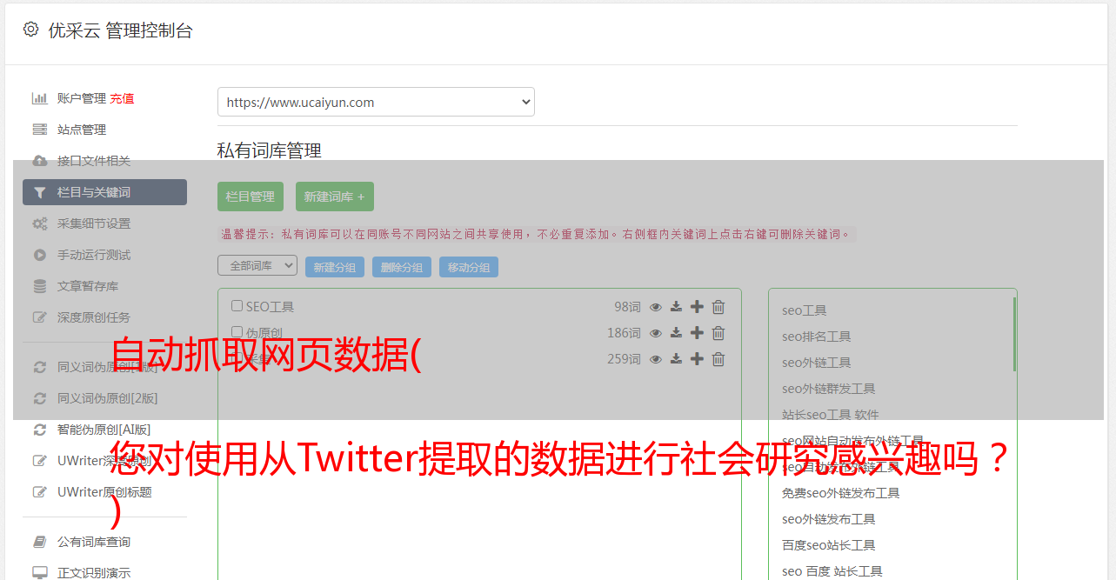
Task: Open 账户管理 via its bar chart icon
Action: (x=40, y=98)
